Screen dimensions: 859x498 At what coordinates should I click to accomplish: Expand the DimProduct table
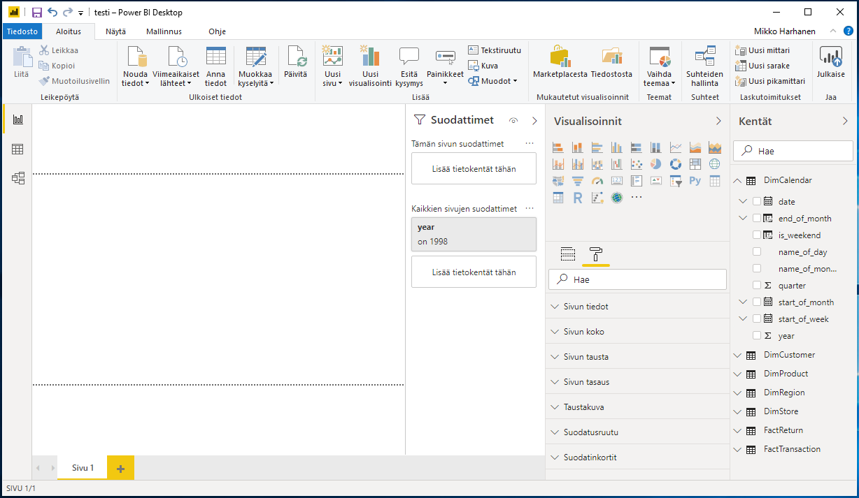[x=737, y=374]
